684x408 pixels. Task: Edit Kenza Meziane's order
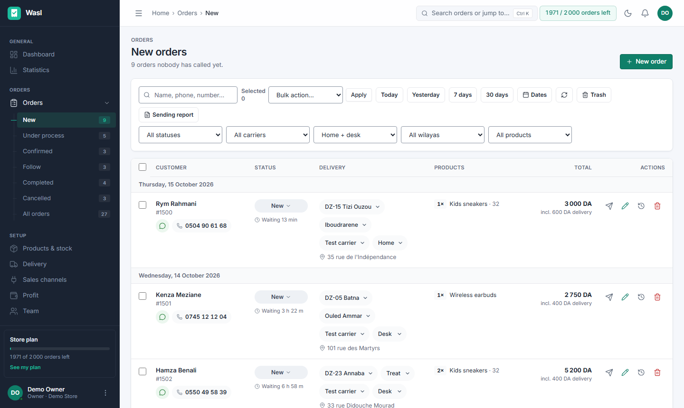tap(625, 297)
